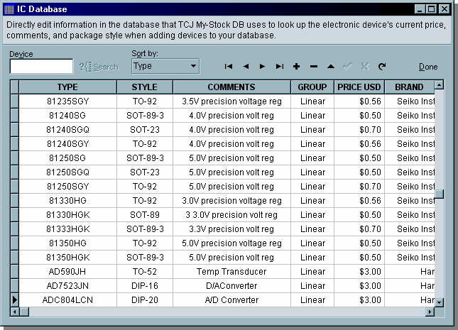Click the A/D Converter comment cell

tap(231, 300)
